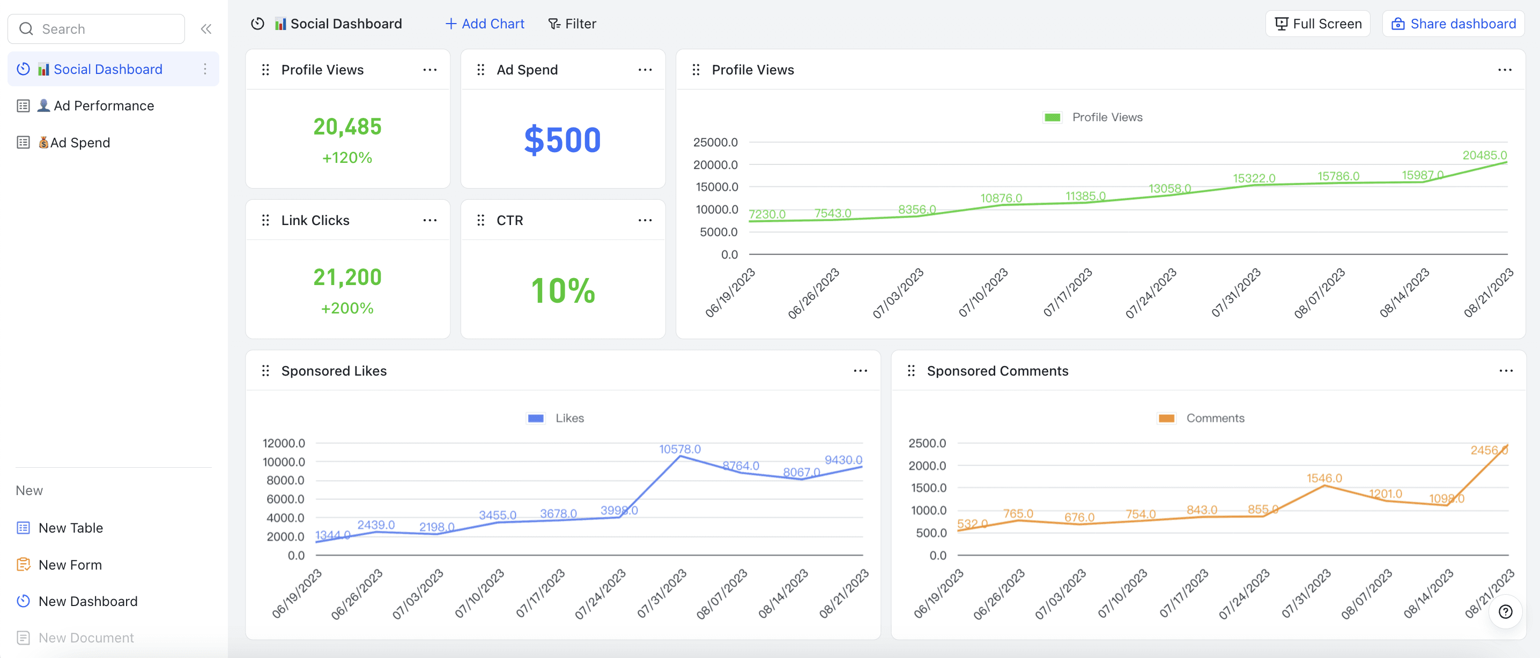1540x658 pixels.
Task: Click the New Form icon
Action: 23,564
